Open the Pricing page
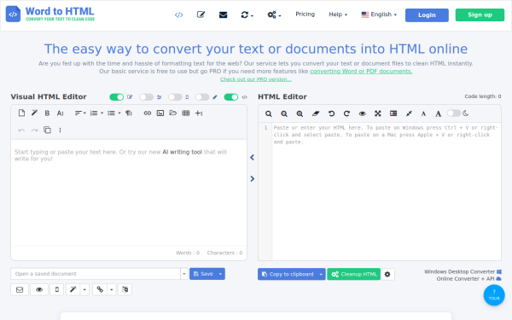This screenshot has width=512, height=320. pos(305,14)
